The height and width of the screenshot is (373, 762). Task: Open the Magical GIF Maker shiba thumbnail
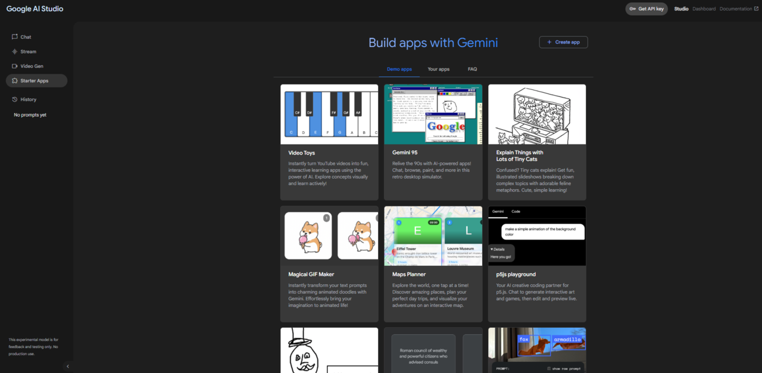329,236
